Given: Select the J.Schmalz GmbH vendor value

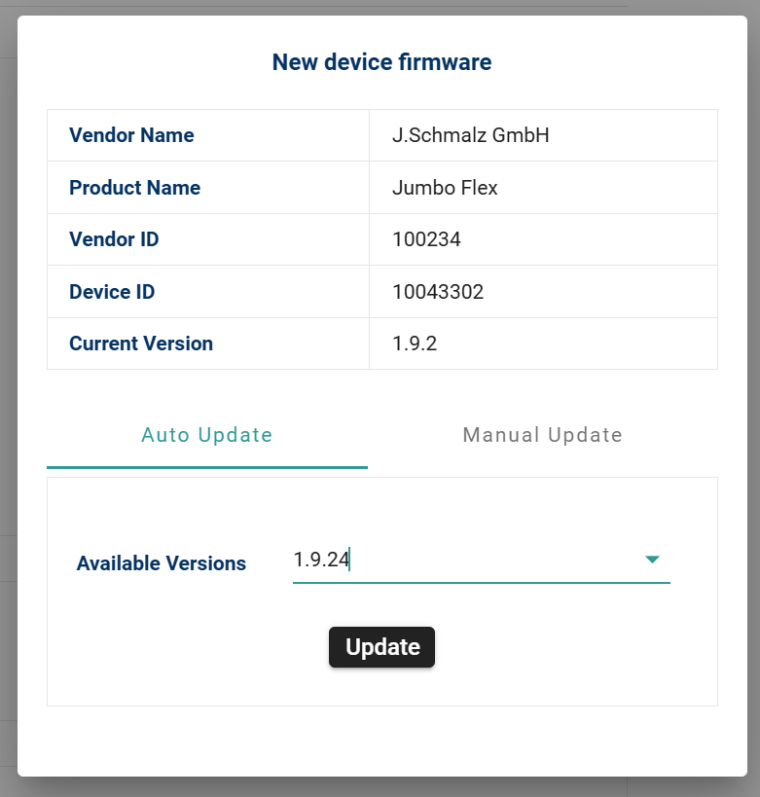Looking at the screenshot, I should [470, 135].
